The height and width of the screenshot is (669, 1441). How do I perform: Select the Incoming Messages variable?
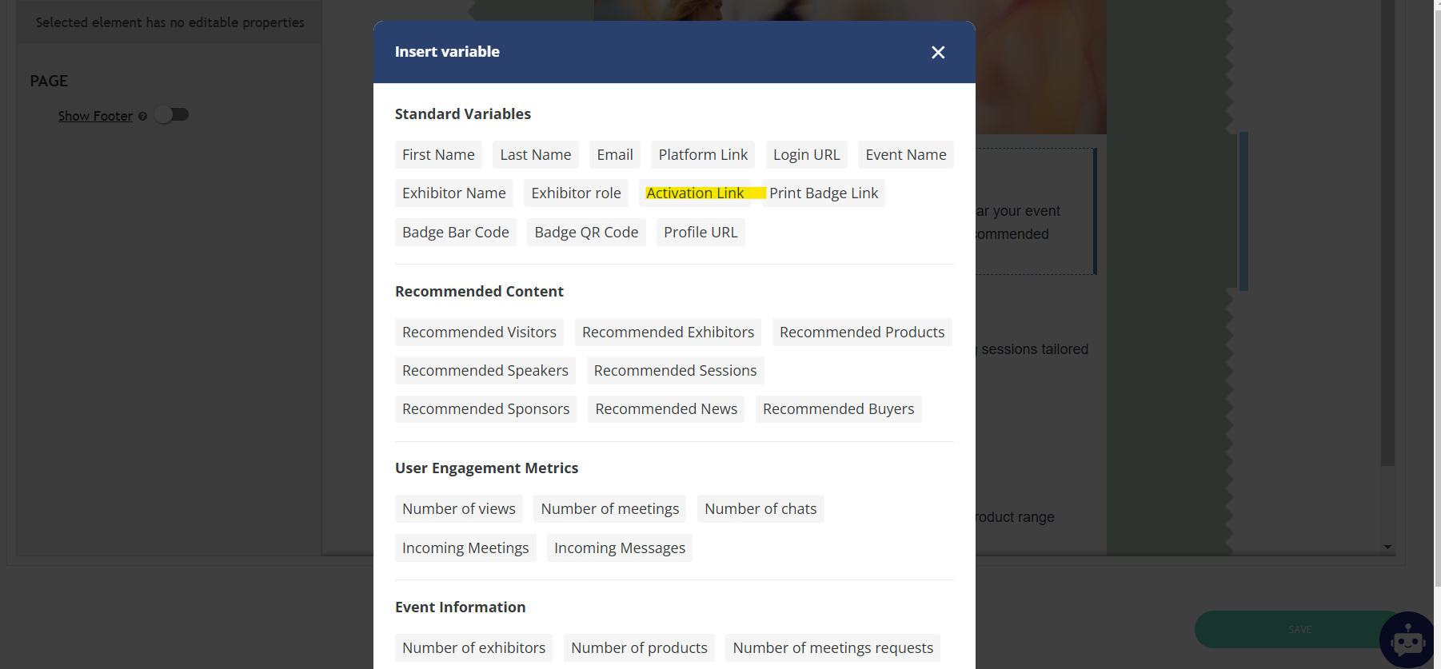pos(619,548)
